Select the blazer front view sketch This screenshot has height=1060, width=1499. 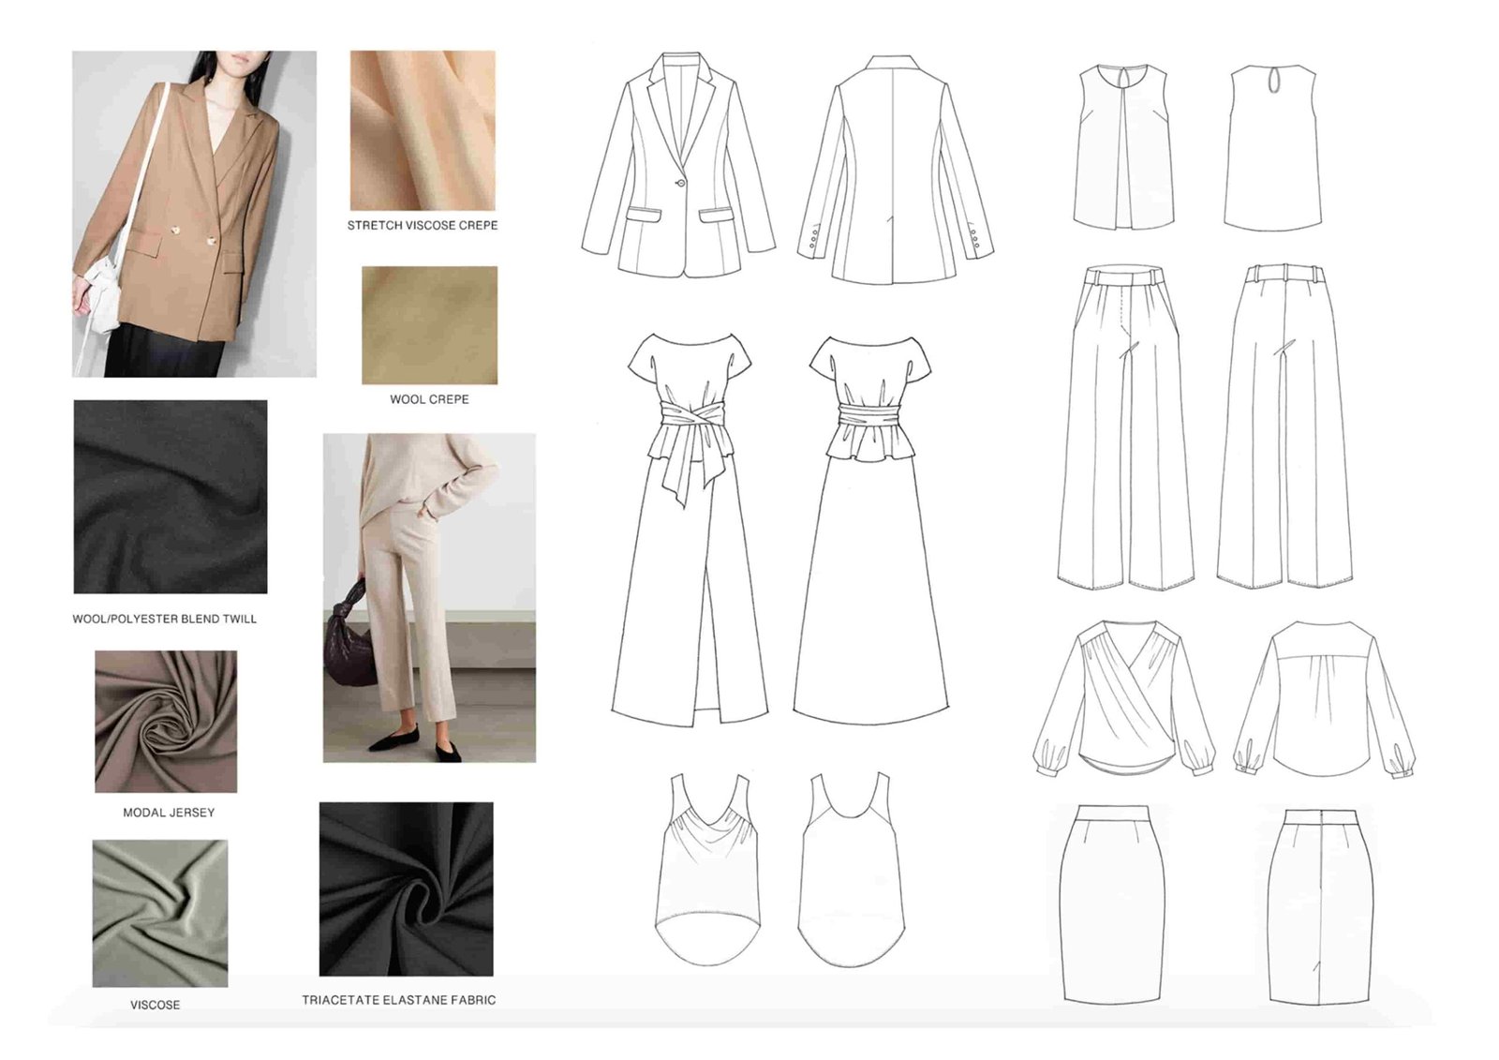(677, 167)
